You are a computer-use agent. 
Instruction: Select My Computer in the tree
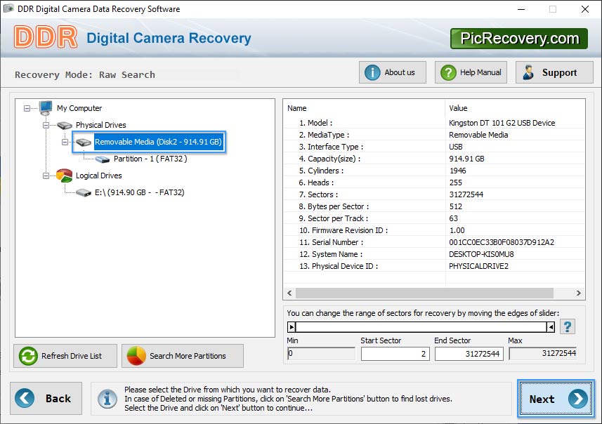pyautogui.click(x=79, y=108)
